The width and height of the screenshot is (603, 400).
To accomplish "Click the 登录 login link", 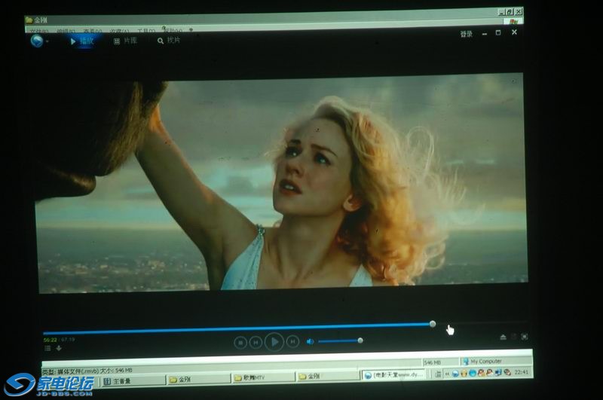I will tap(467, 34).
